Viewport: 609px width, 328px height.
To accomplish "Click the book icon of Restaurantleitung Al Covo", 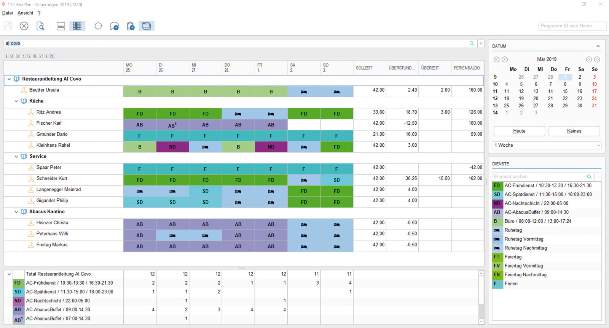I will pos(16,79).
